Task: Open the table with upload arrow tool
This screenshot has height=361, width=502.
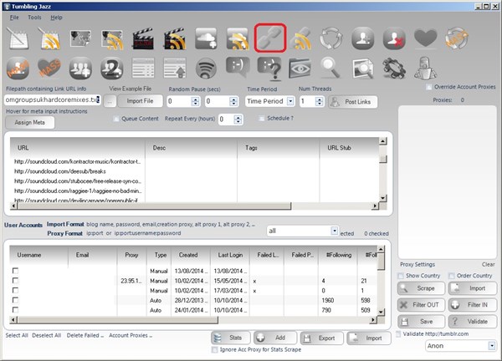Action: coord(175,68)
